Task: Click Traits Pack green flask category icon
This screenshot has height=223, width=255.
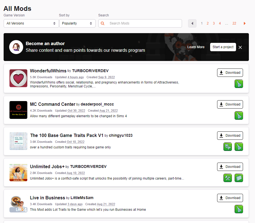Action: tap(239, 147)
